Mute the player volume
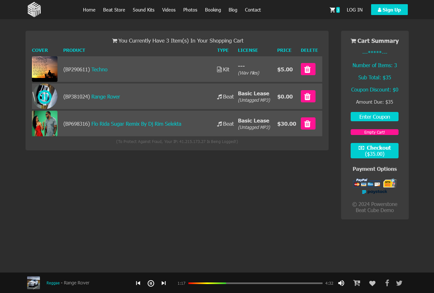434x293 pixels. coord(341,283)
